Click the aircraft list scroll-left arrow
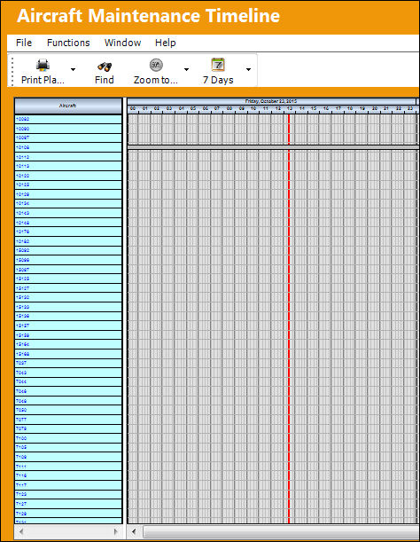 coord(21,531)
